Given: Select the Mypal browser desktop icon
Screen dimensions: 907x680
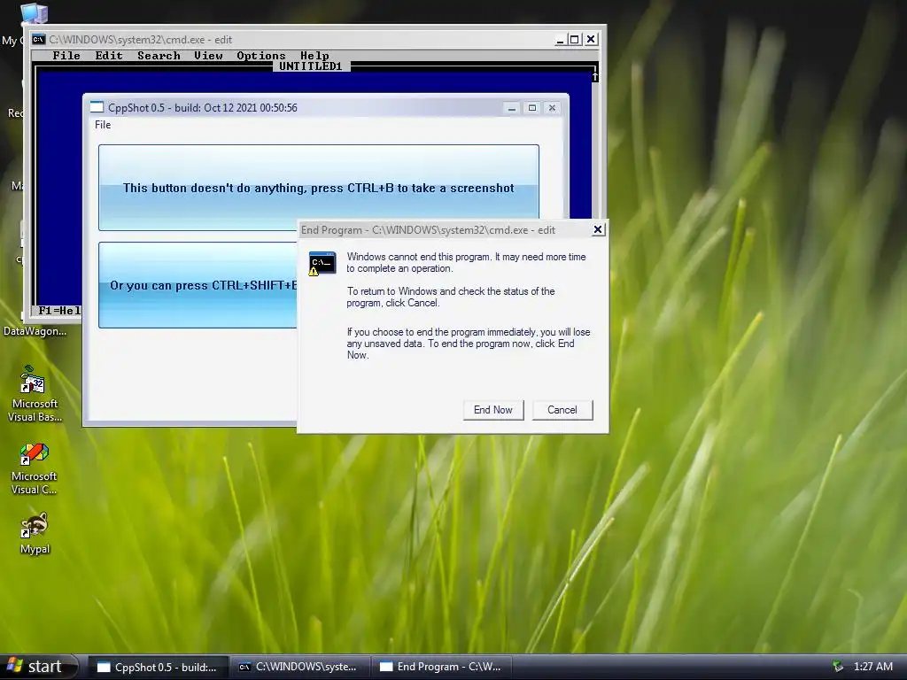Looking at the screenshot, I should (35, 533).
